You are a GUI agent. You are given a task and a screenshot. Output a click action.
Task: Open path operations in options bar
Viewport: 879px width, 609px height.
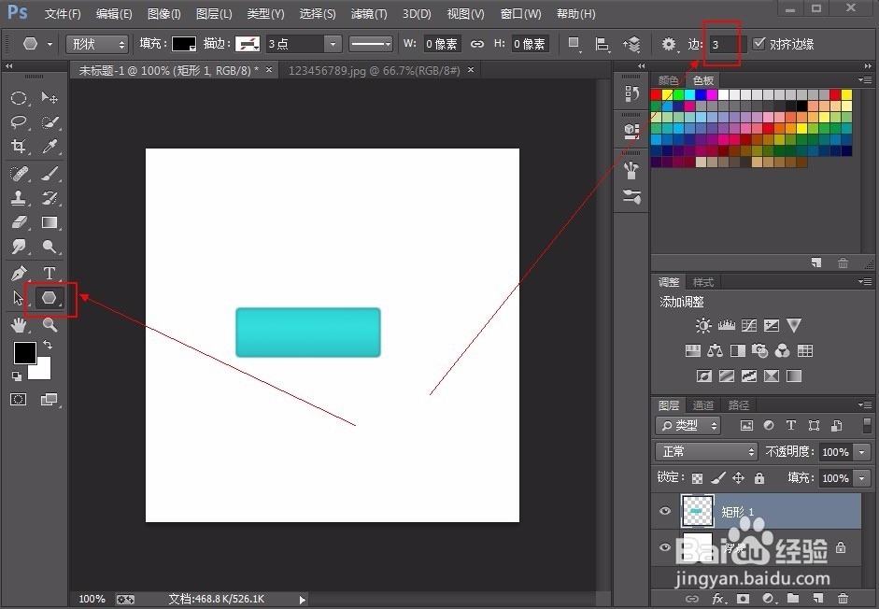click(x=574, y=44)
